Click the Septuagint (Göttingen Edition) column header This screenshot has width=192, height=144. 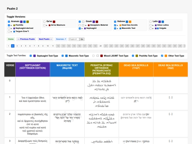click(33, 69)
